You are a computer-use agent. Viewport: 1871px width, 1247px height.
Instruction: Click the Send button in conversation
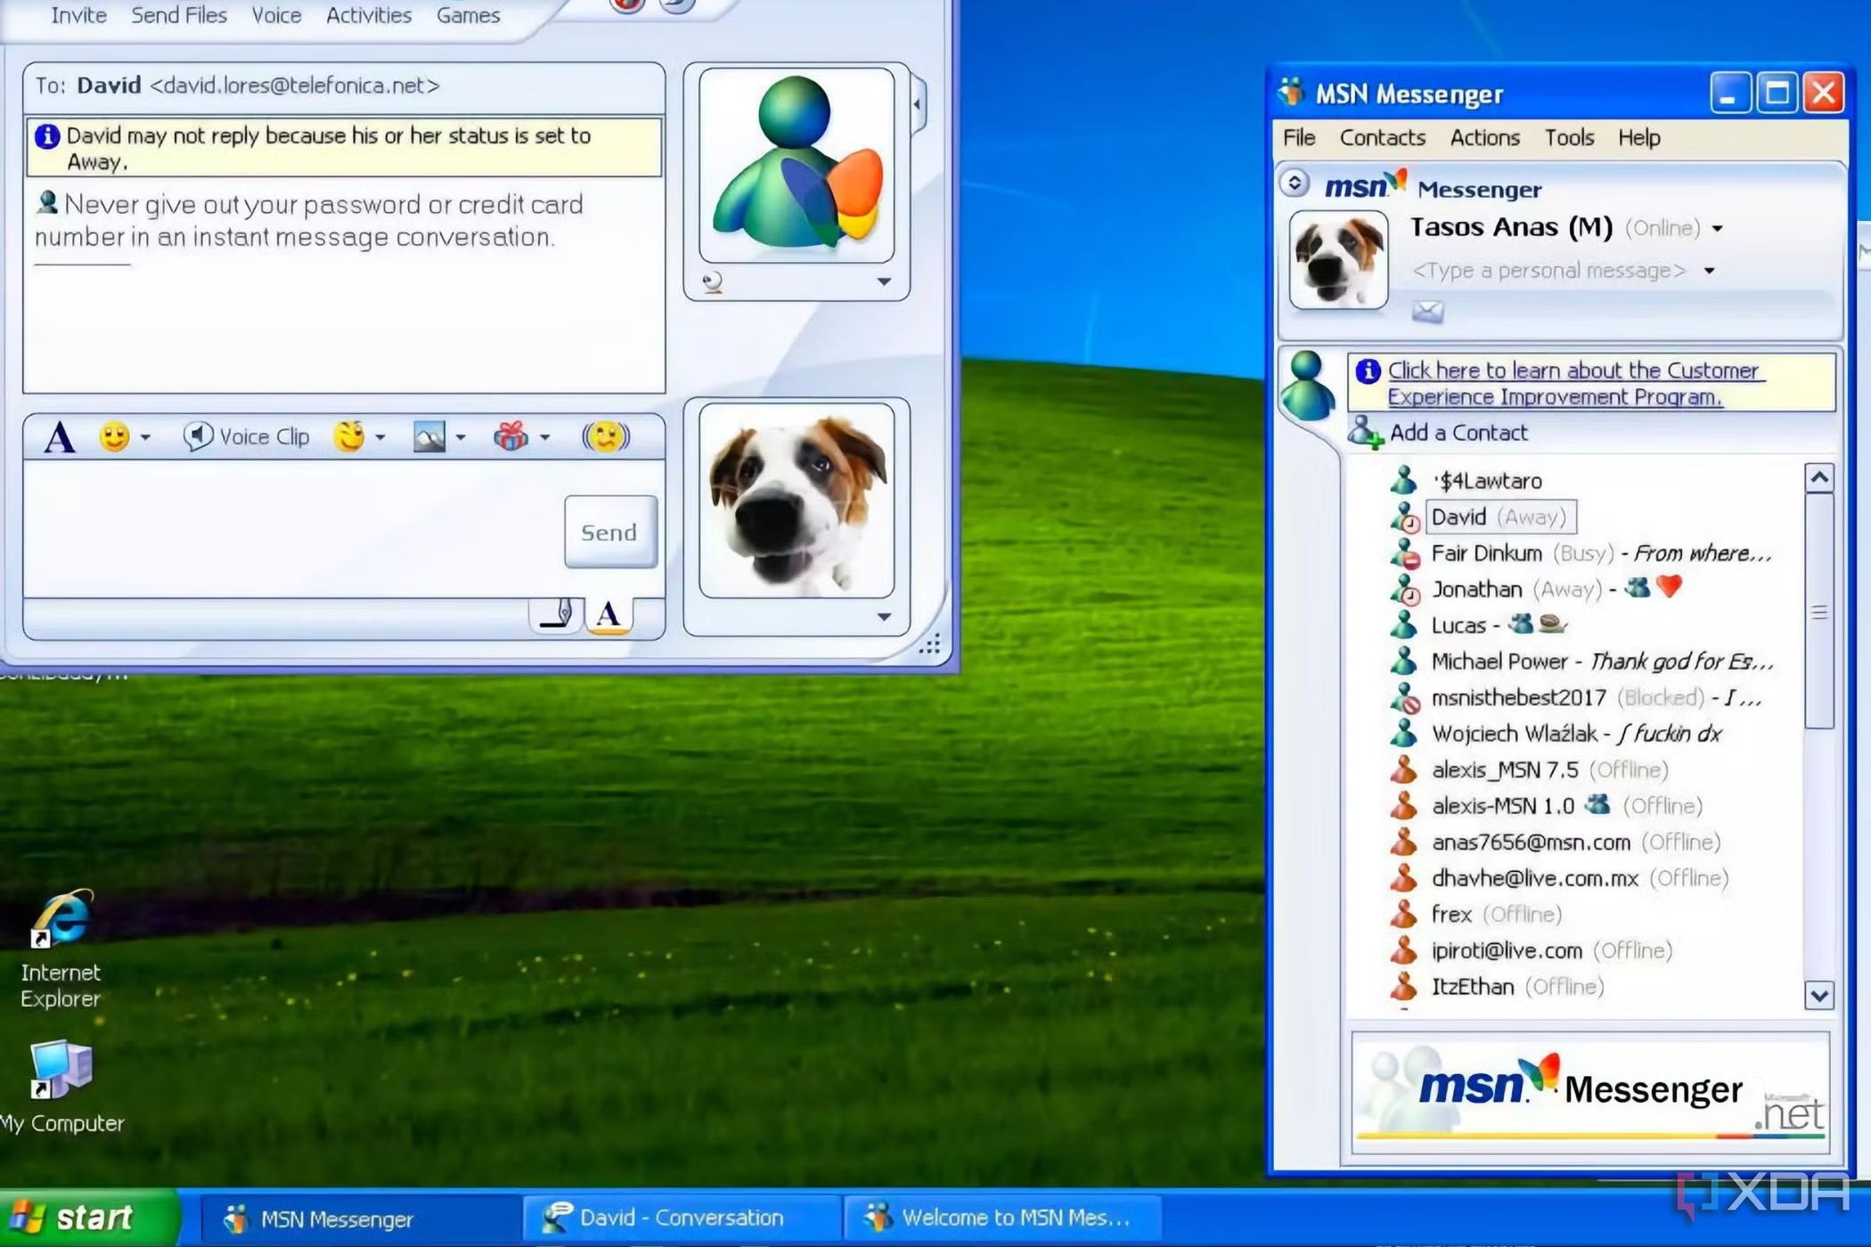pos(609,532)
